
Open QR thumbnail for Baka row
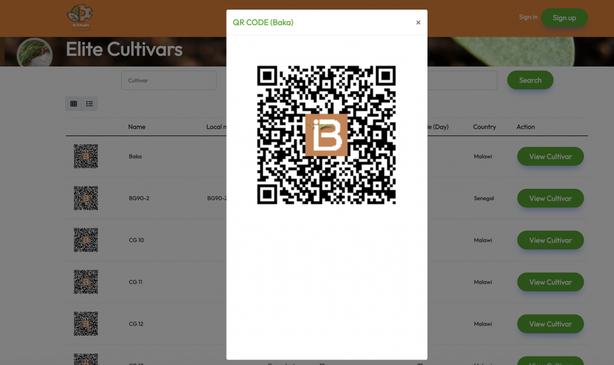click(86, 156)
